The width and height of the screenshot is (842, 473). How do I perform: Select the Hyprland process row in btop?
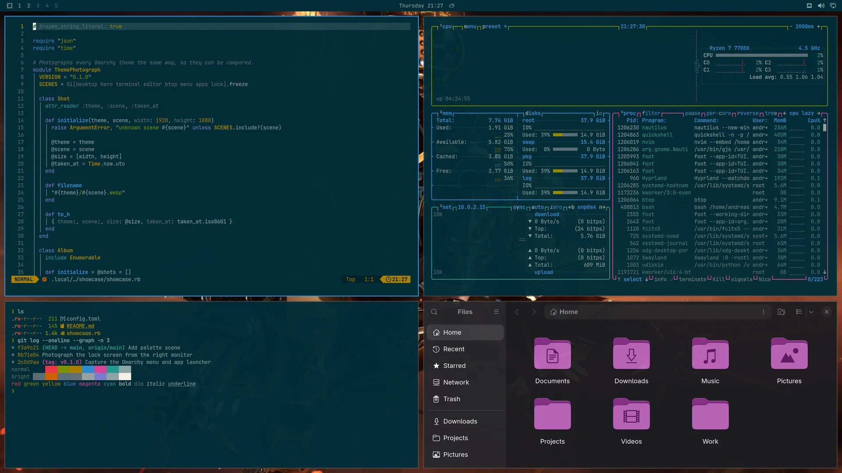coord(719,179)
